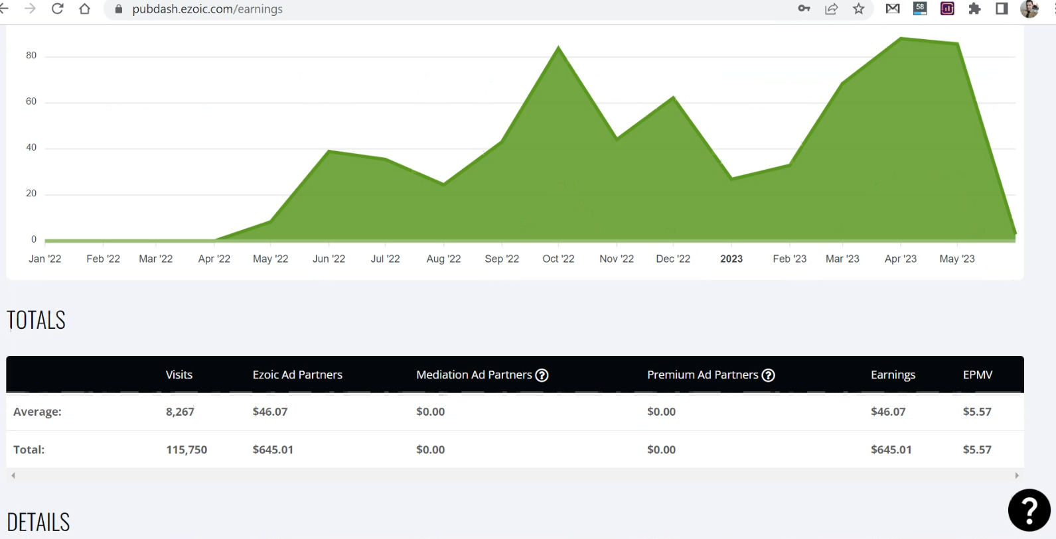Screen dimensions: 1056x539
Task: Open the round black help bubble
Action: coord(1029,510)
